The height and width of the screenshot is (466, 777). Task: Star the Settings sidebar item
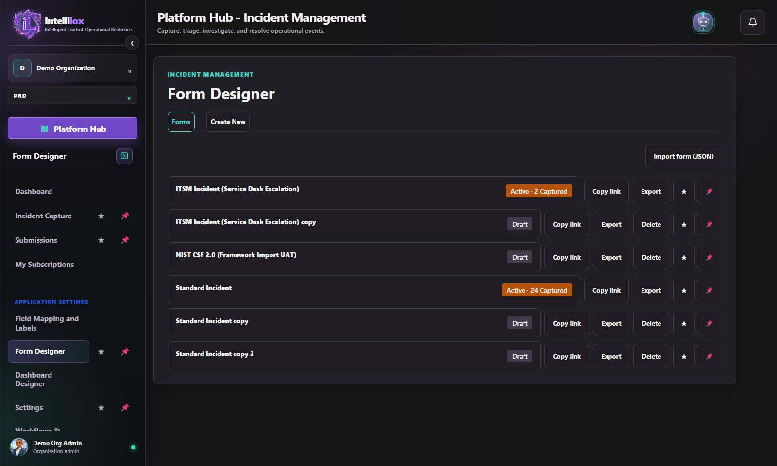[101, 408]
